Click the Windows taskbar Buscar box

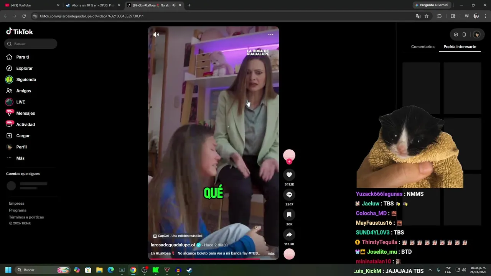tap(43, 270)
